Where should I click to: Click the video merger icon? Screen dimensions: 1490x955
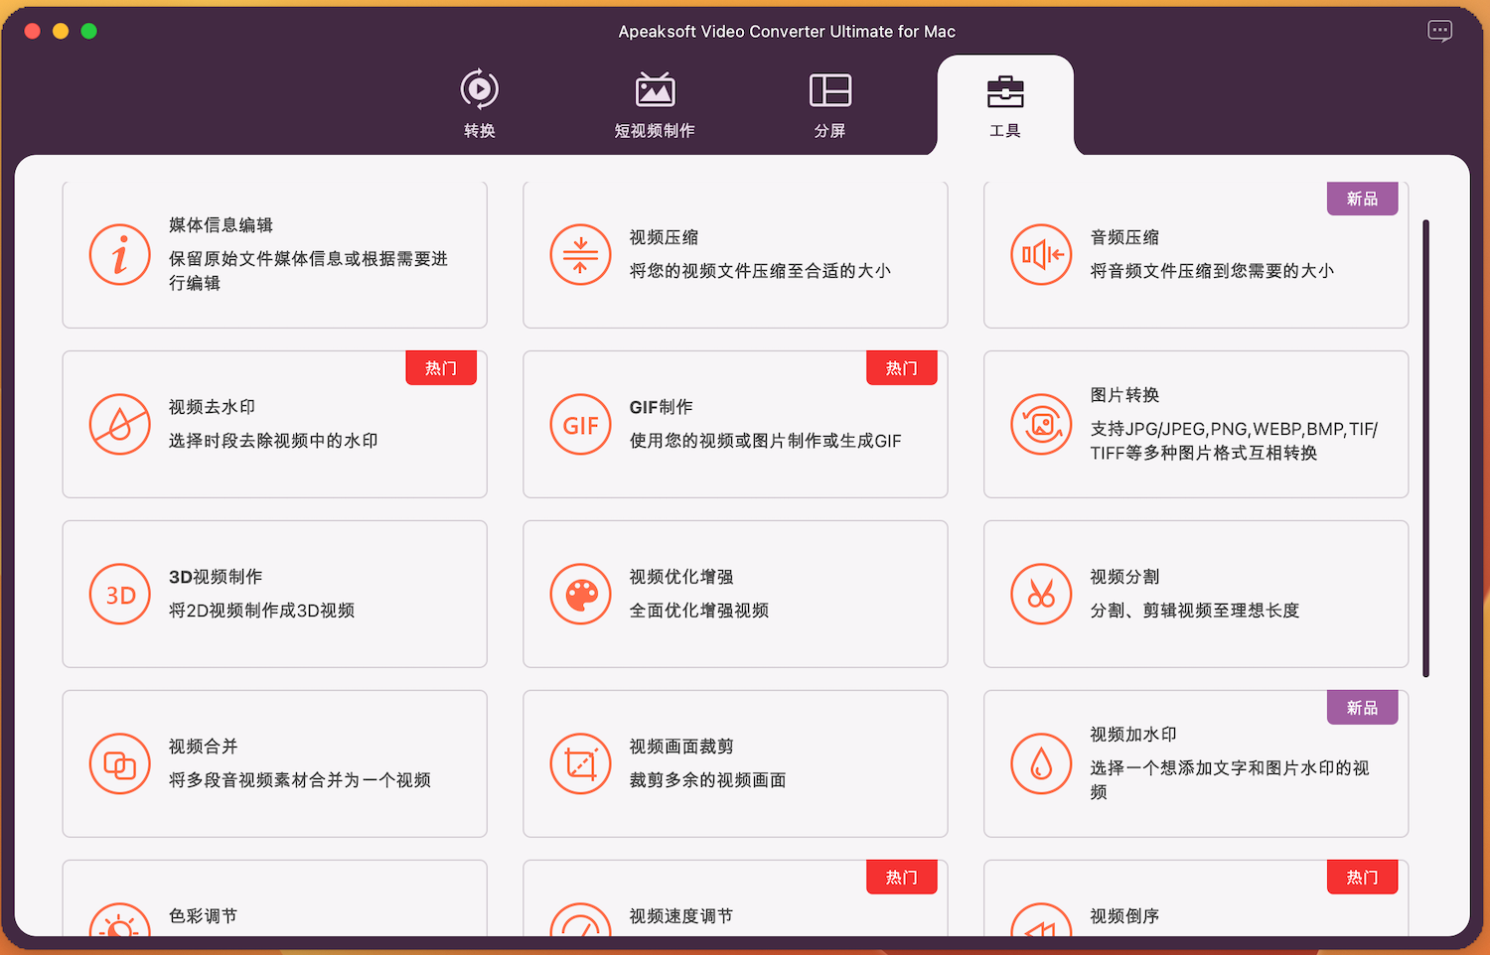(x=119, y=763)
